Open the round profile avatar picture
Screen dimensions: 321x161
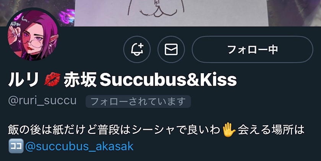pos(33,35)
